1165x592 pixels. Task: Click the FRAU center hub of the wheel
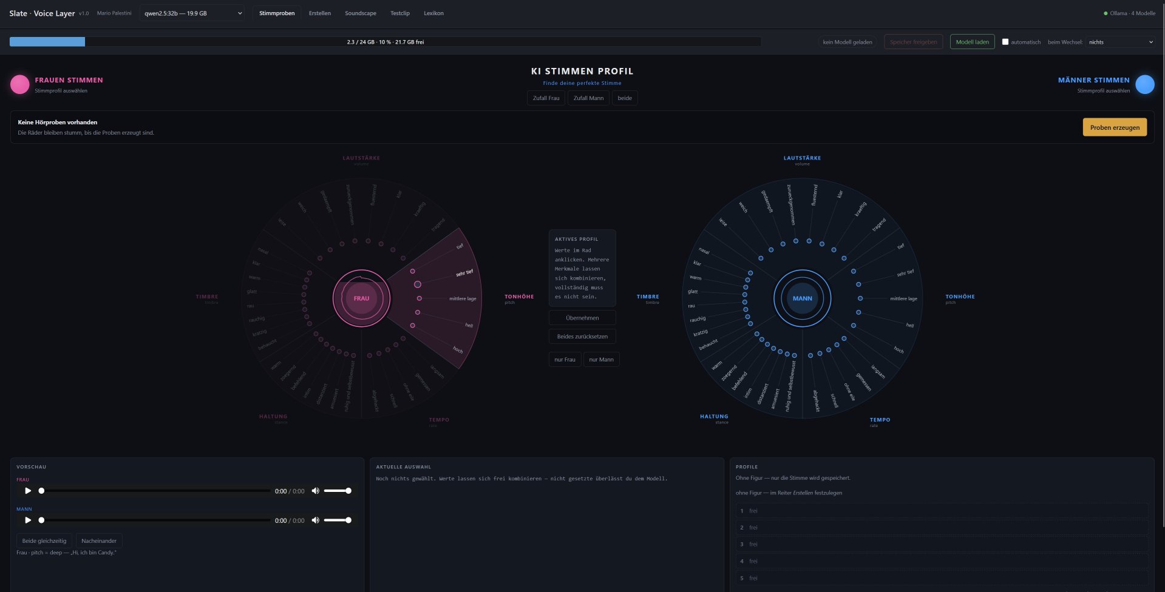[x=361, y=298]
